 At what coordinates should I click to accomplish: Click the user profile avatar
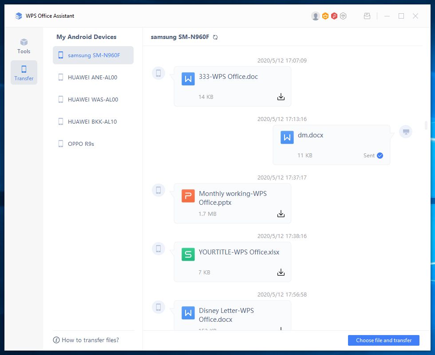pyautogui.click(x=316, y=16)
